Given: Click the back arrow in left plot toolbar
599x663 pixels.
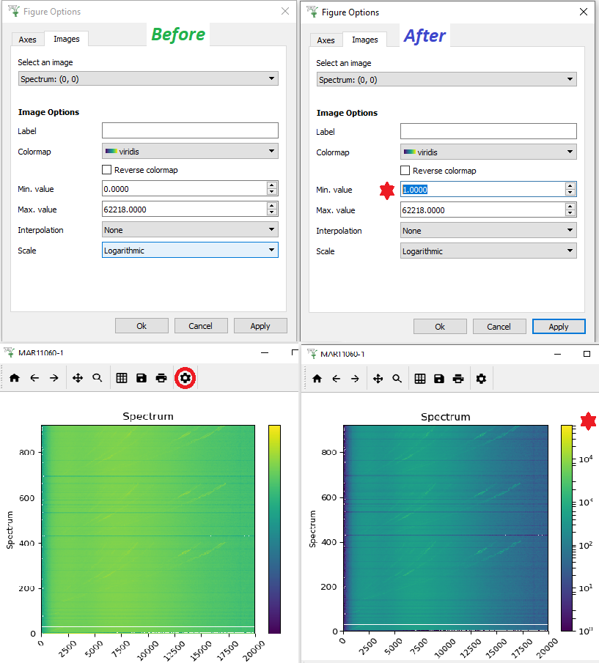Looking at the screenshot, I should (x=34, y=378).
